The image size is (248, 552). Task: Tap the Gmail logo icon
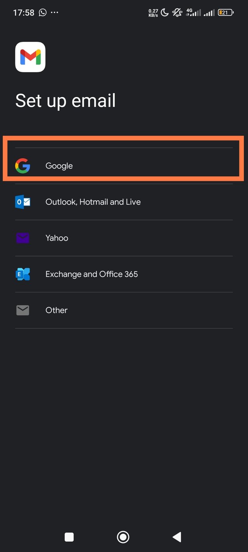click(x=30, y=57)
